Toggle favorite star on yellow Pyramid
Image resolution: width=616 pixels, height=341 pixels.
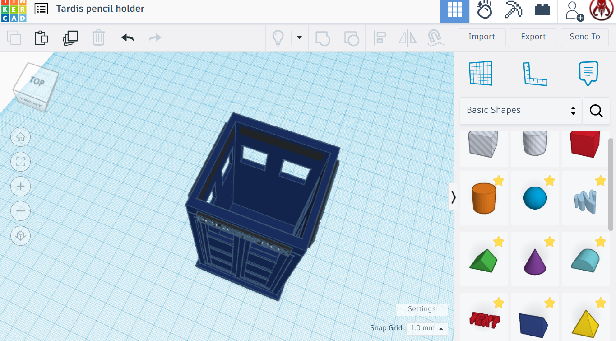(x=601, y=303)
